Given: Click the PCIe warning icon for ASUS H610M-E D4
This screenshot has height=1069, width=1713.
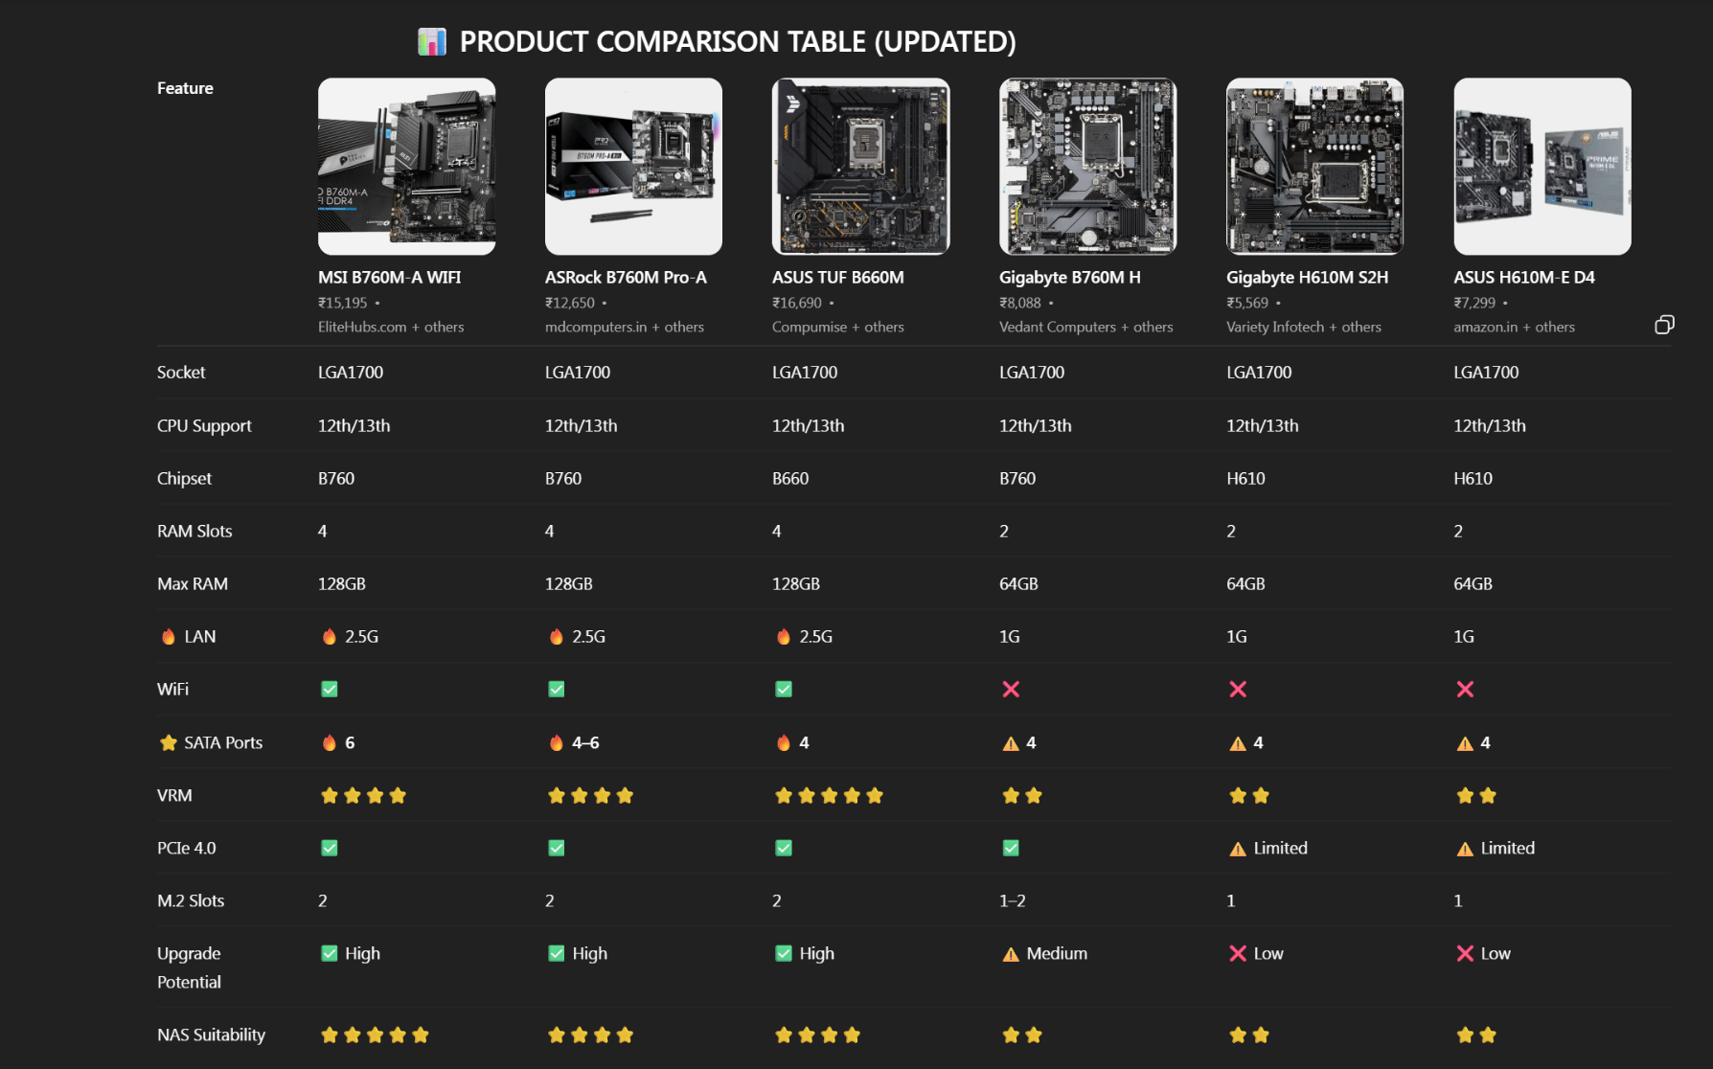Looking at the screenshot, I should [x=1465, y=849].
